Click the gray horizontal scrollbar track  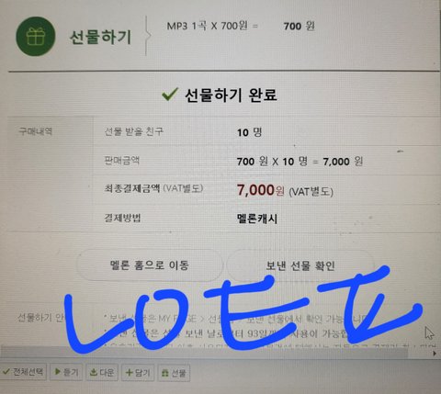(x=205, y=353)
